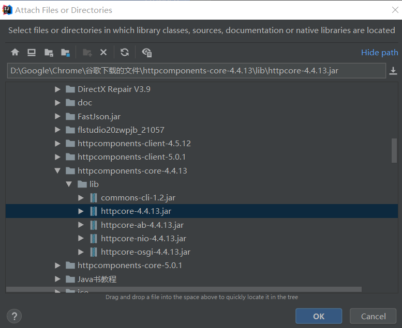Expand the Java书教程 folder arrow

click(x=57, y=279)
